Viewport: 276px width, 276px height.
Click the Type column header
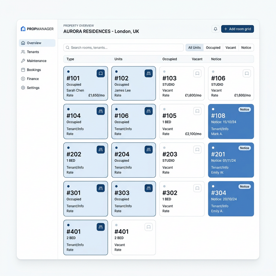click(x=70, y=59)
